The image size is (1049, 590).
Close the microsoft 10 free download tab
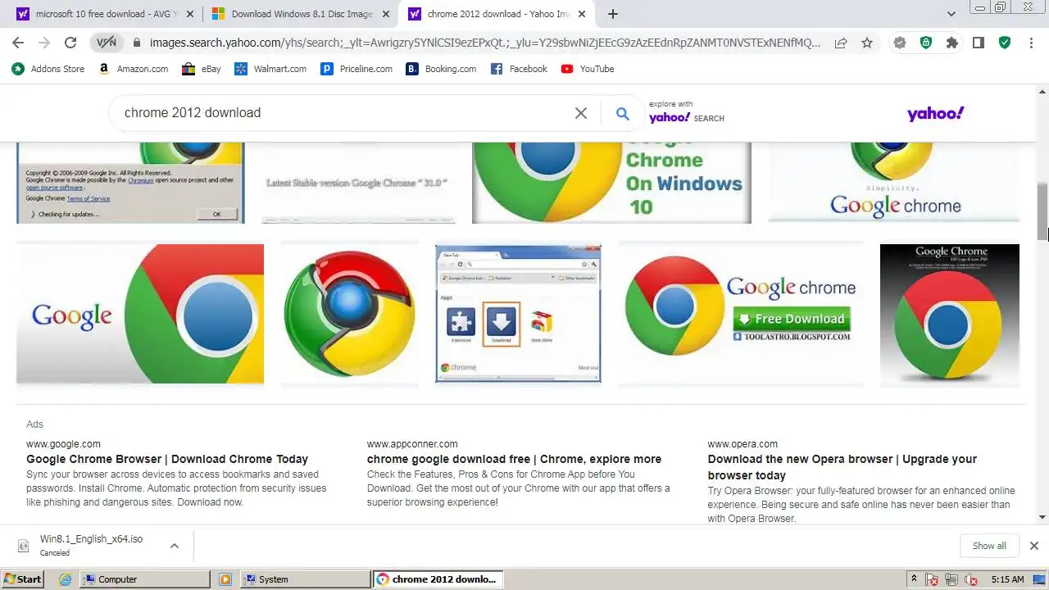coord(190,14)
